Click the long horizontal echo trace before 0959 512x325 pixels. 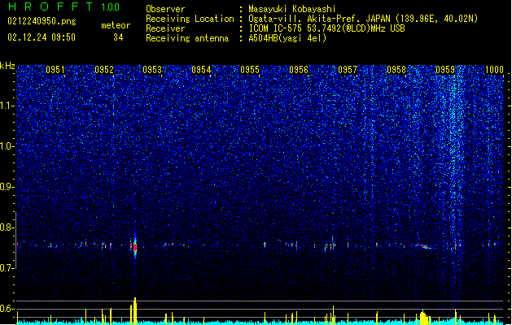(426, 246)
